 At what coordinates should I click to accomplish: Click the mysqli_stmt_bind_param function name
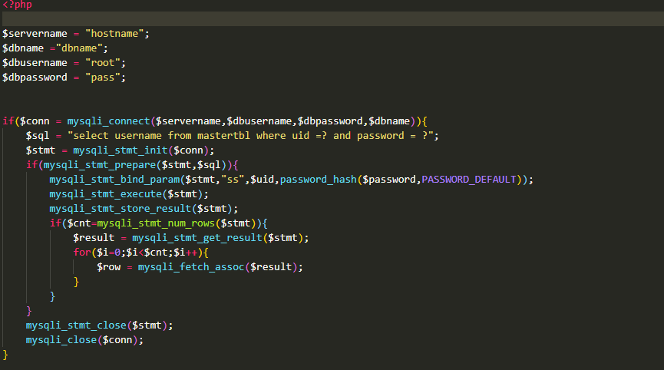click(114, 180)
